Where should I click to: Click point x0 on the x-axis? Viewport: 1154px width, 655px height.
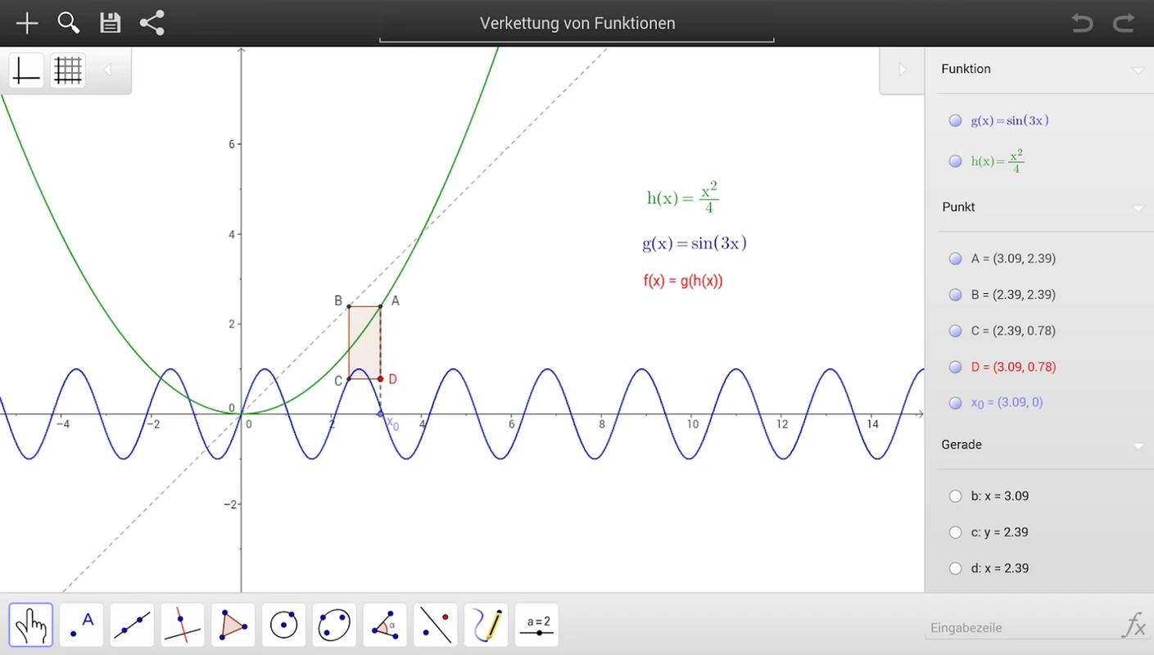point(381,414)
